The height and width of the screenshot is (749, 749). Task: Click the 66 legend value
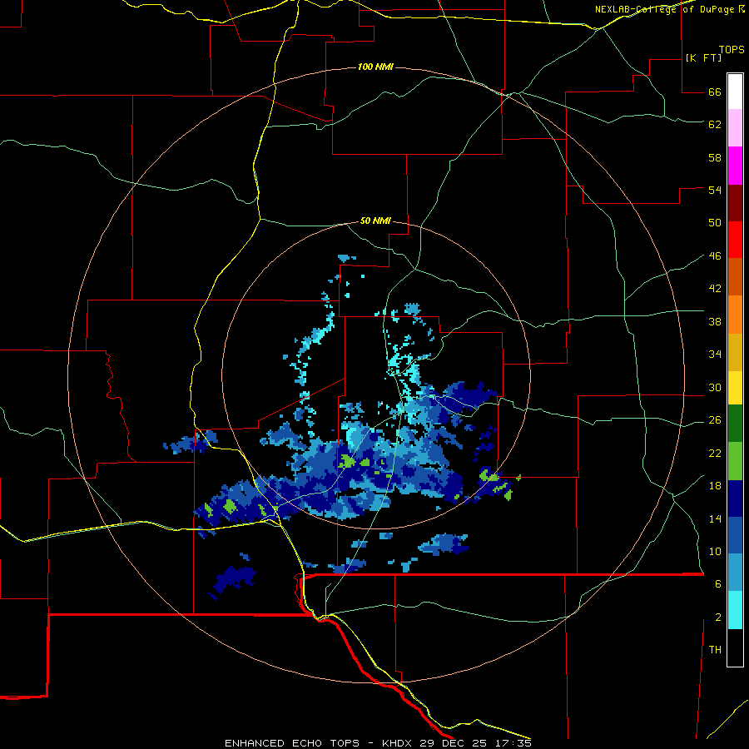pos(715,92)
